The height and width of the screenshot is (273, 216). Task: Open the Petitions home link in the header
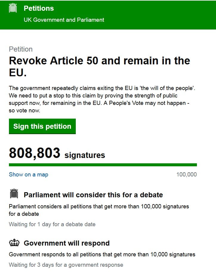coord(39,8)
